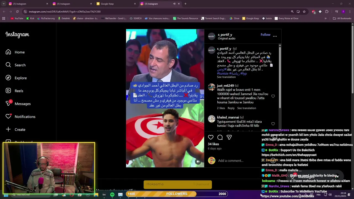
Task: Click the address bar URL
Action: (65, 12)
